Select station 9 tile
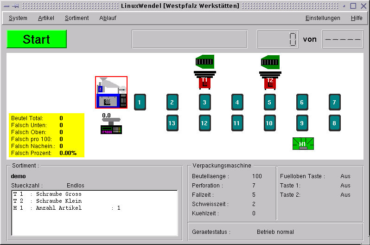 [x=302, y=123]
